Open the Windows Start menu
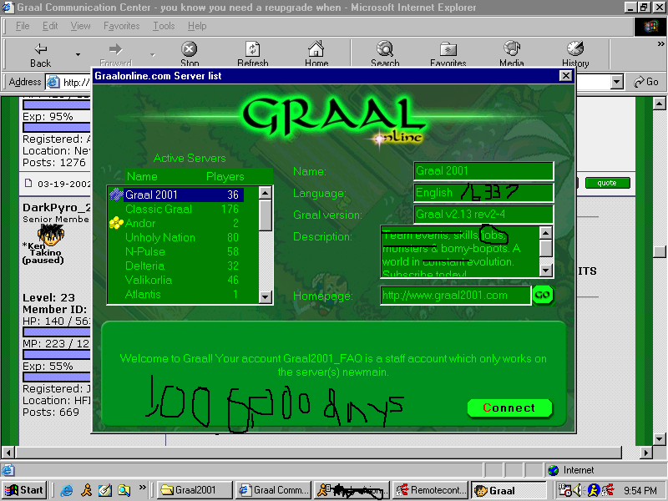This screenshot has width=668, height=501. click(x=24, y=490)
